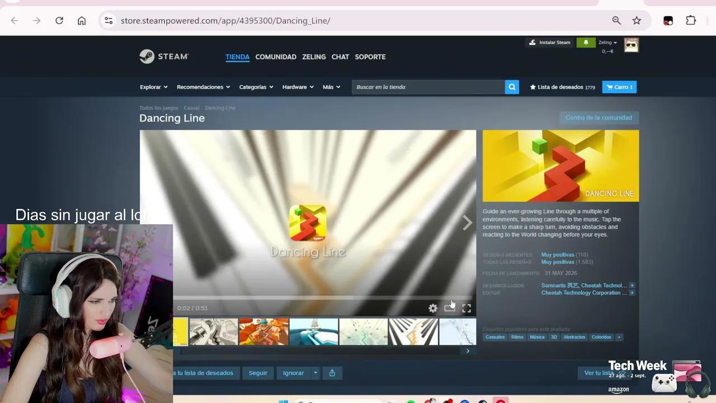View site information icon in address bar
This screenshot has width=716, height=403.
click(109, 21)
